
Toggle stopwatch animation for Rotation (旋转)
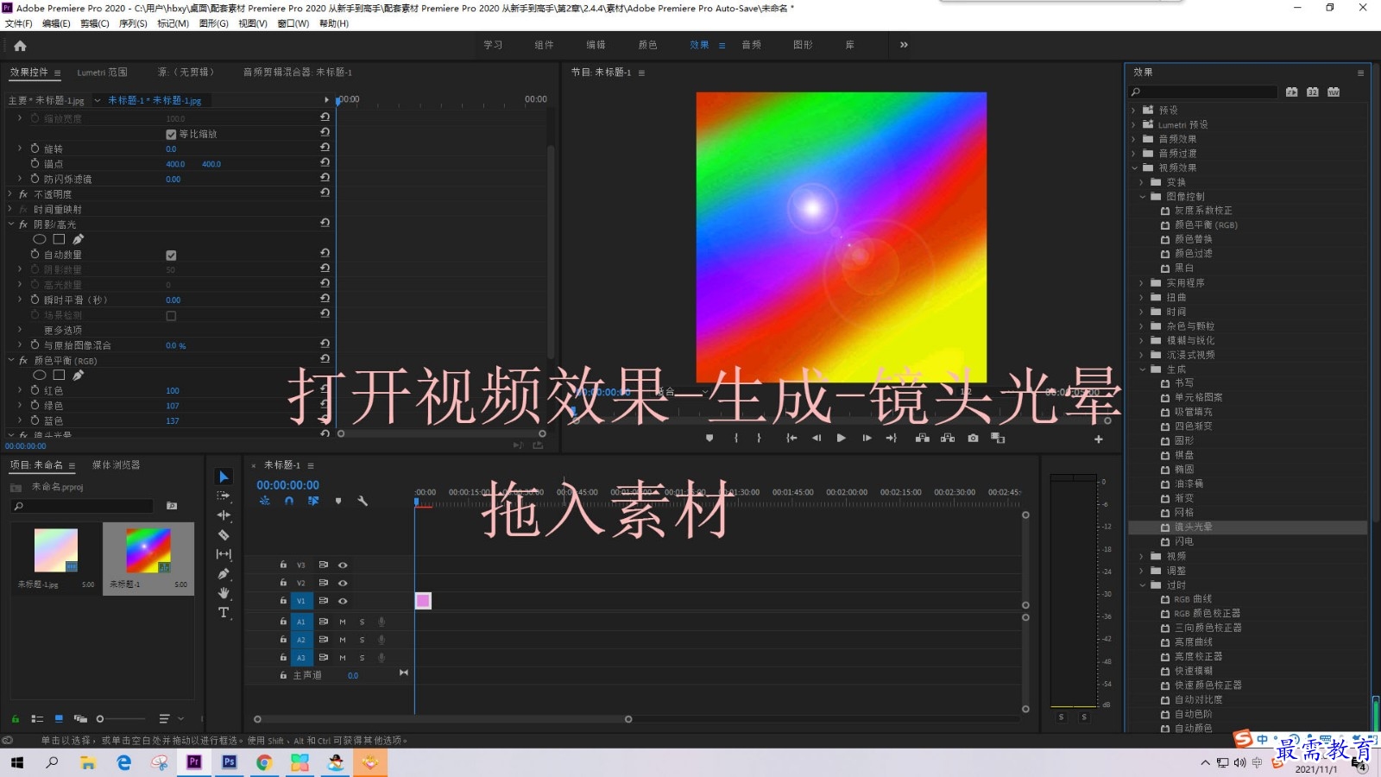tap(35, 148)
